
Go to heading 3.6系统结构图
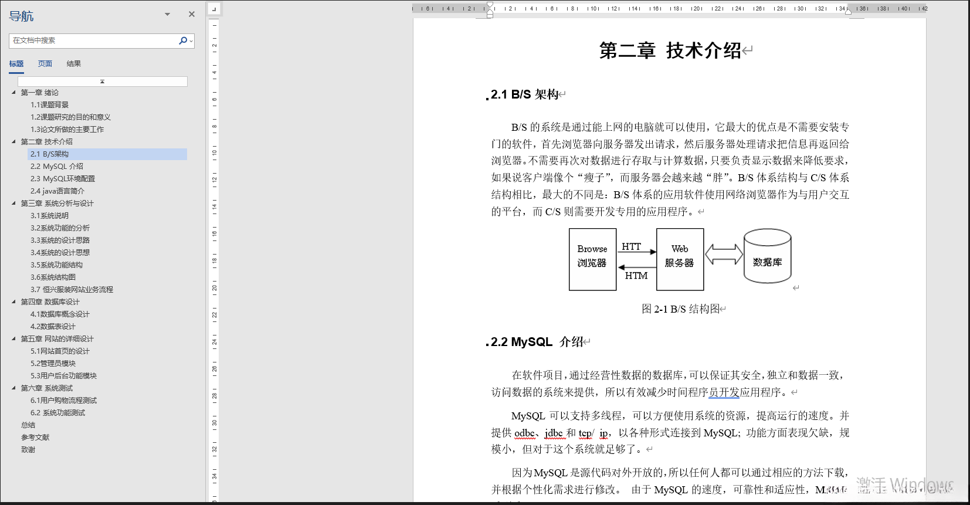53,277
